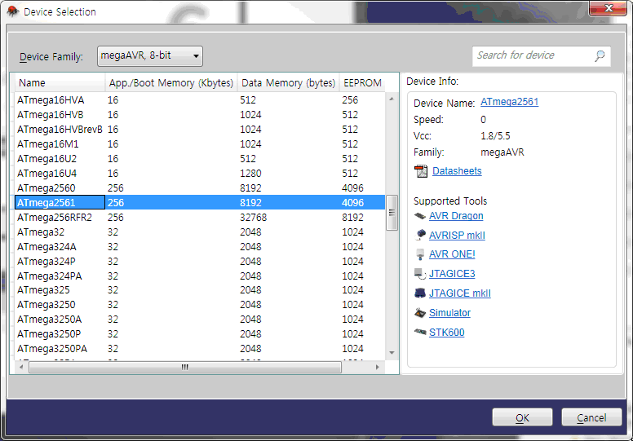Click the JTAGICE3 debugger icon

click(420, 274)
